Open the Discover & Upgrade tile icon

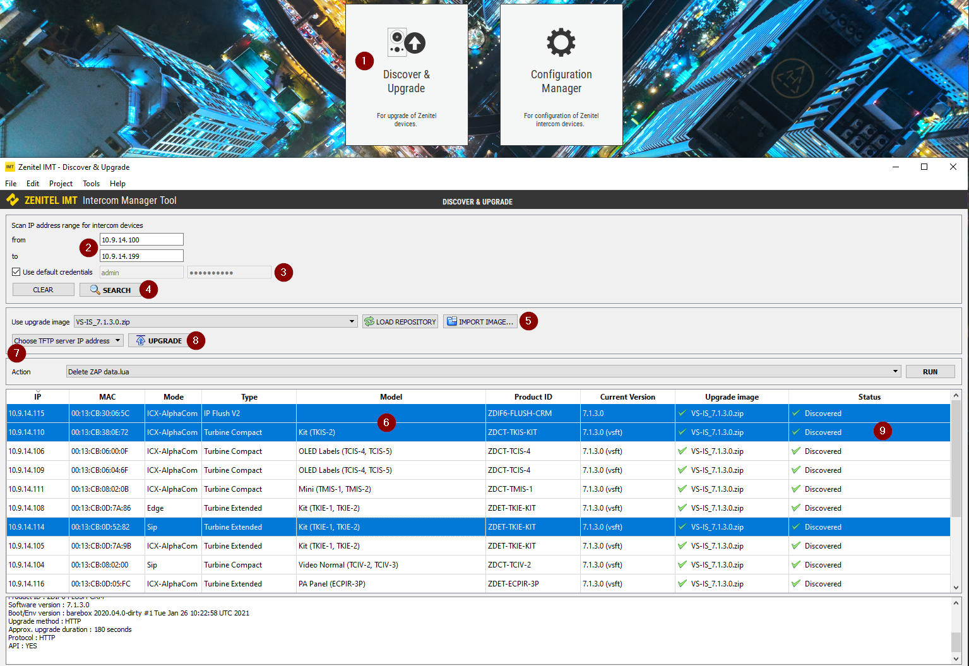[x=406, y=43]
